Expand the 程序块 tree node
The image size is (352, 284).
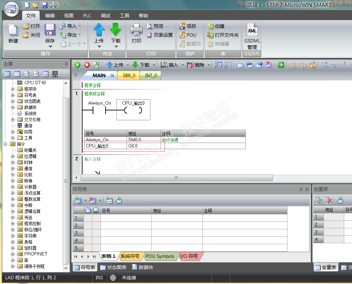[x=13, y=89]
